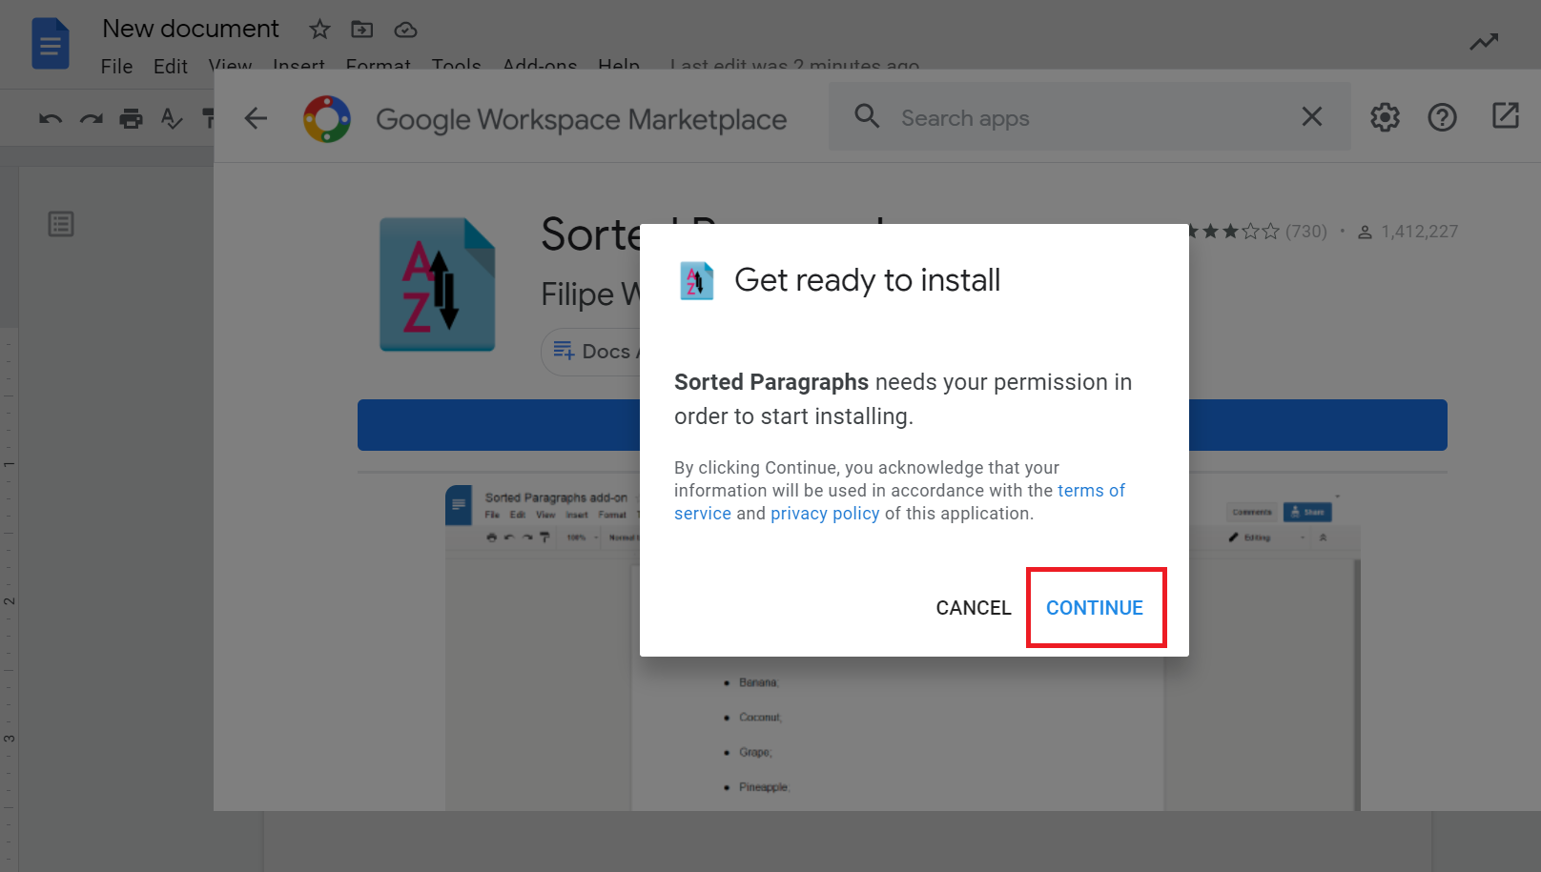Click the CONTINUE button in install dialog
Screen dimensions: 1541x872
coord(1095,608)
